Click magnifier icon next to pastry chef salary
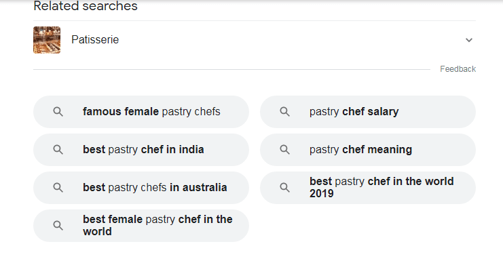Viewport: 503px width, 263px height. tap(285, 112)
